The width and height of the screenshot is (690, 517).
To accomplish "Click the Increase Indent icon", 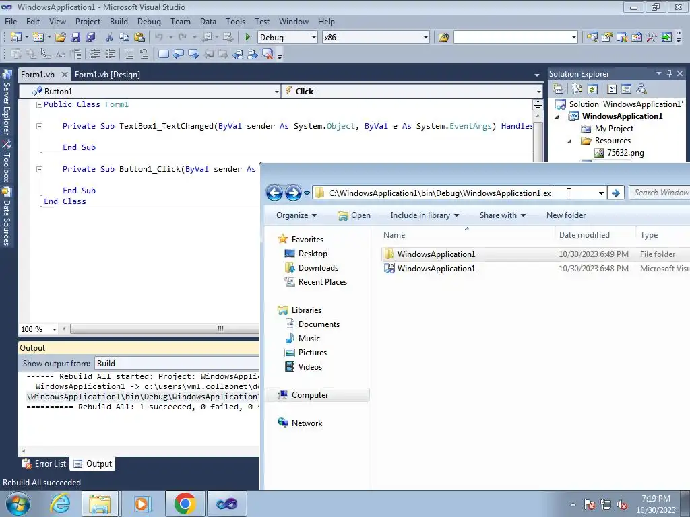I will coord(110,54).
